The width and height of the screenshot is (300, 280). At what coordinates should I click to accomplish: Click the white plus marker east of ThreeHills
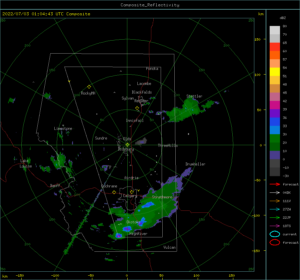(188, 134)
